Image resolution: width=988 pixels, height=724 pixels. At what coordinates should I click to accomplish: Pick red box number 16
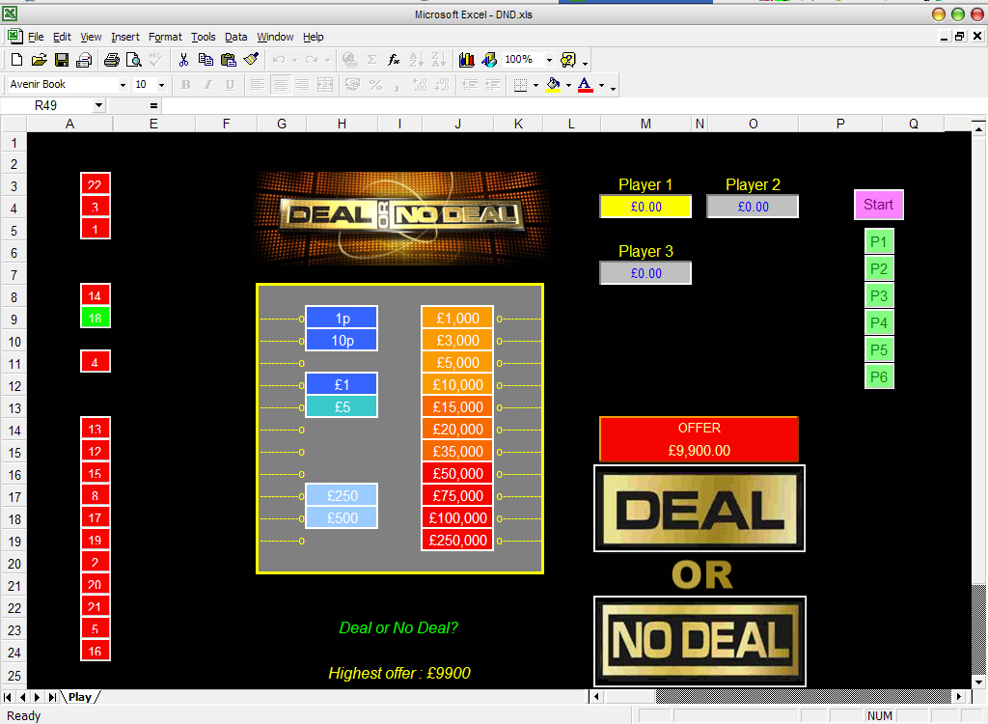96,651
